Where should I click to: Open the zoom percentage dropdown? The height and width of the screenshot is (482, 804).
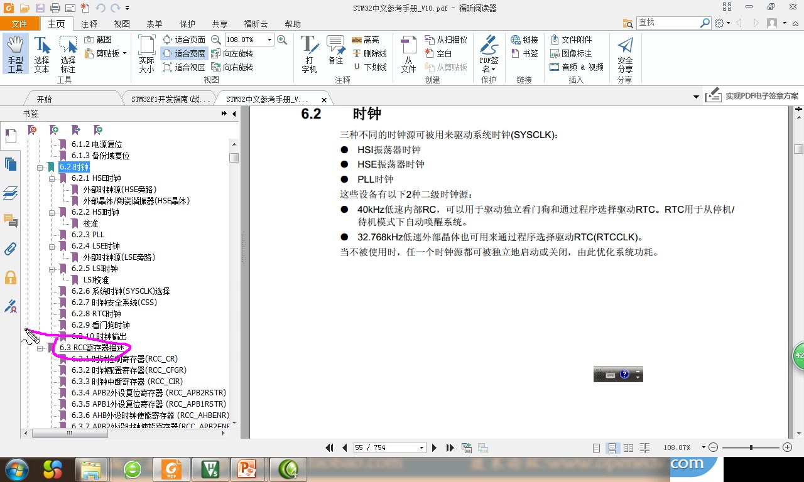click(x=270, y=39)
